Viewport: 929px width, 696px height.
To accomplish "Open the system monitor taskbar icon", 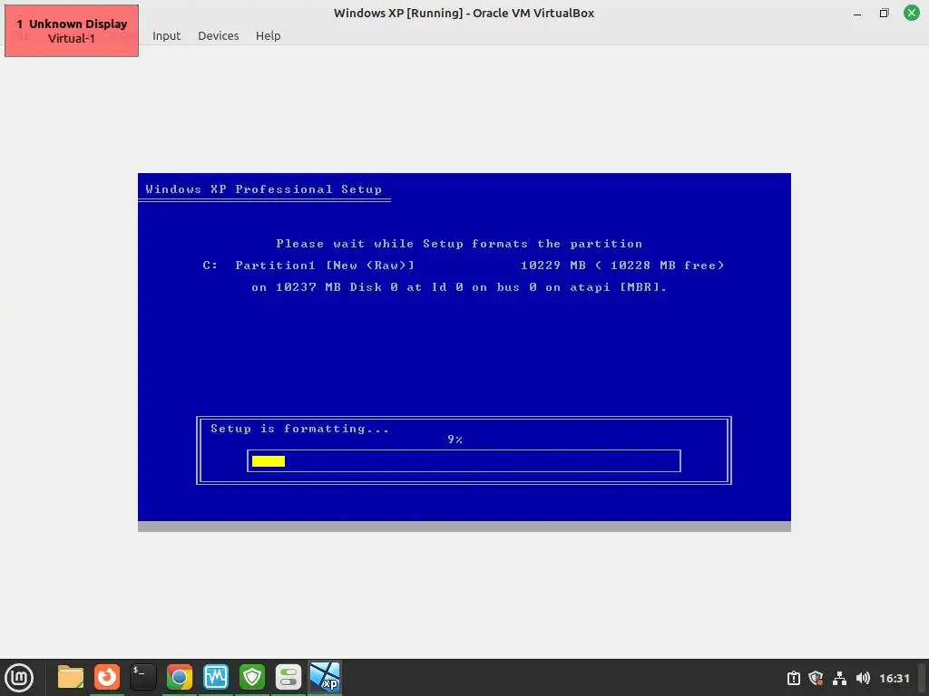I will [216, 677].
